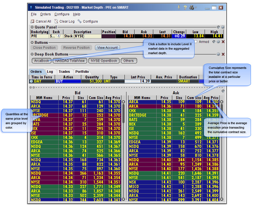This screenshot has height=207, width=254.
Task: Open the Orders menu
Action: (x=45, y=14)
